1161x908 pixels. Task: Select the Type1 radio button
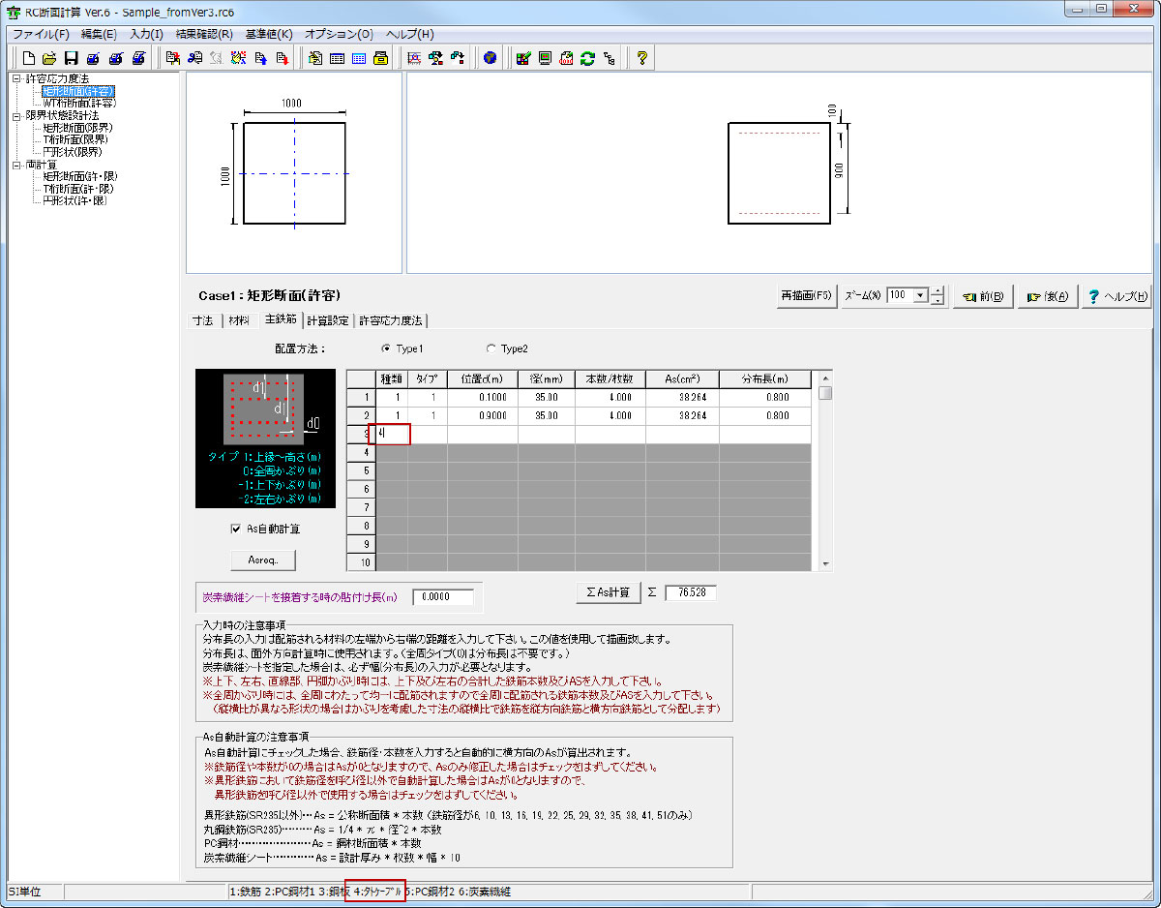(x=386, y=348)
